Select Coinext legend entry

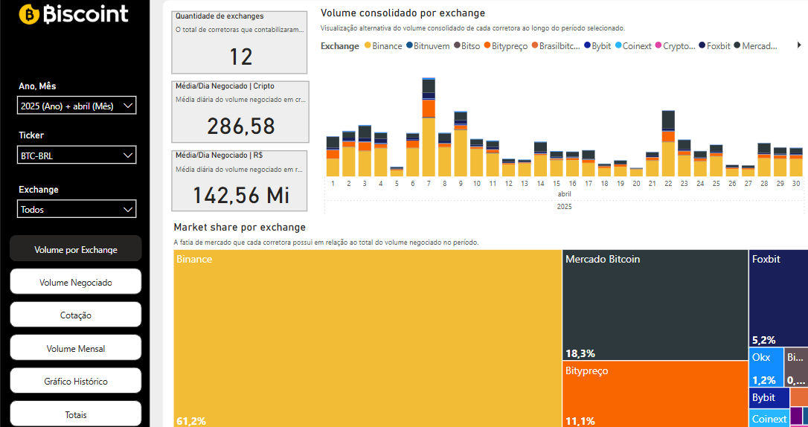[x=635, y=46]
